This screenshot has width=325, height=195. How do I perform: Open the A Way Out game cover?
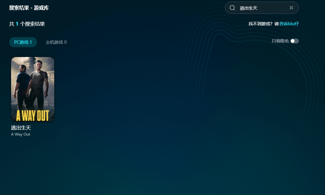tap(33, 89)
